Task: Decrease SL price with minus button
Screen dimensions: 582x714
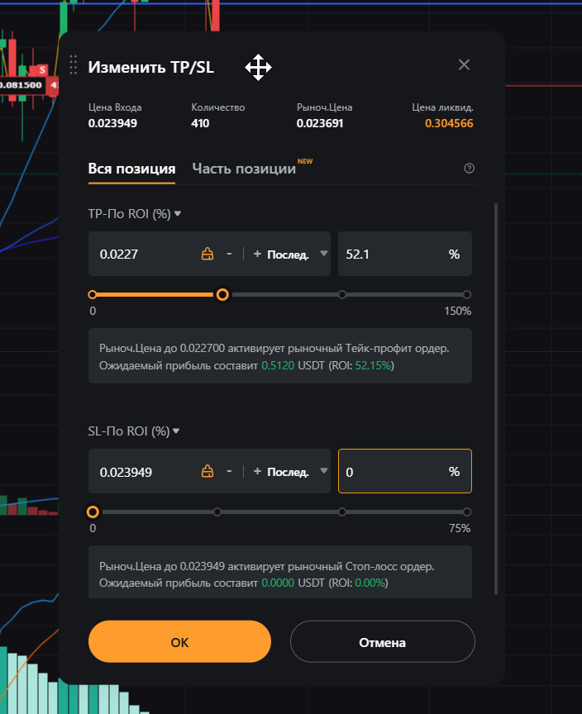Action: pyautogui.click(x=229, y=471)
